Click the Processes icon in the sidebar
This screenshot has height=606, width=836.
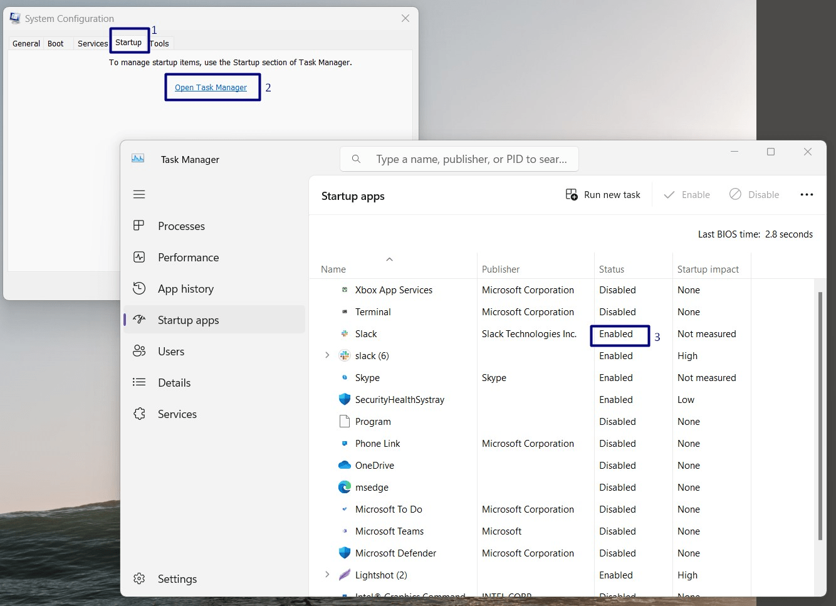point(139,226)
